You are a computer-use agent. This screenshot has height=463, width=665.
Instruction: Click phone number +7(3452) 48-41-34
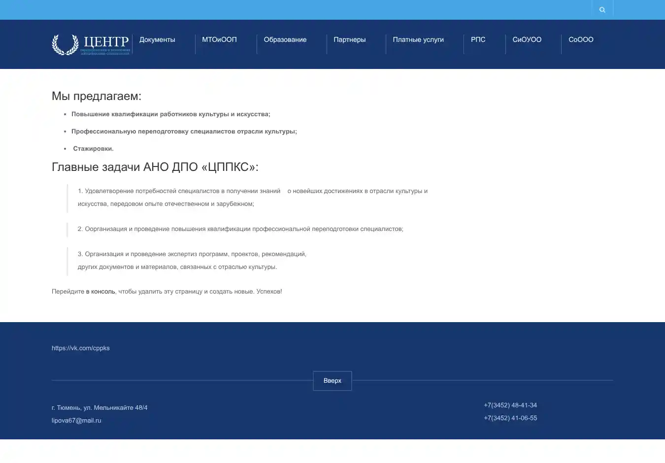(x=510, y=405)
